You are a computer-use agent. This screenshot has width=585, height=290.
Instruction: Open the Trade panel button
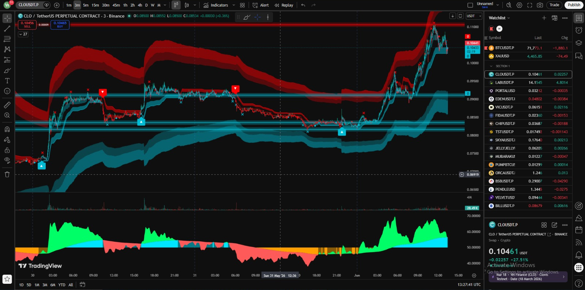pos(554,5)
